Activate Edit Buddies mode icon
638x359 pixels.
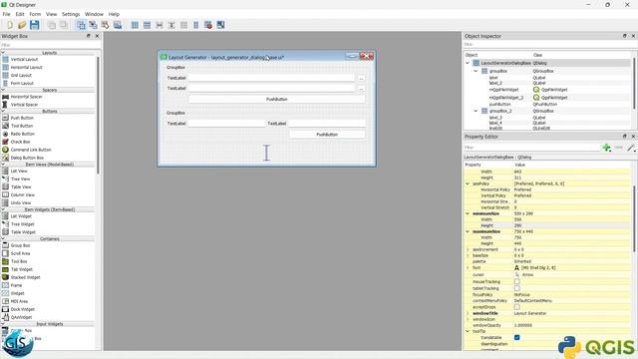pos(106,25)
